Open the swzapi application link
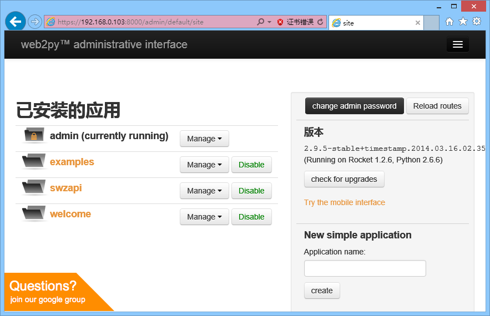Image resolution: width=490 pixels, height=316 pixels. point(66,188)
